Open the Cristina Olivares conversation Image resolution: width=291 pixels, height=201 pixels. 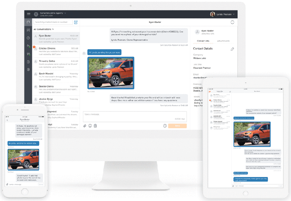pyautogui.click(x=56, y=51)
